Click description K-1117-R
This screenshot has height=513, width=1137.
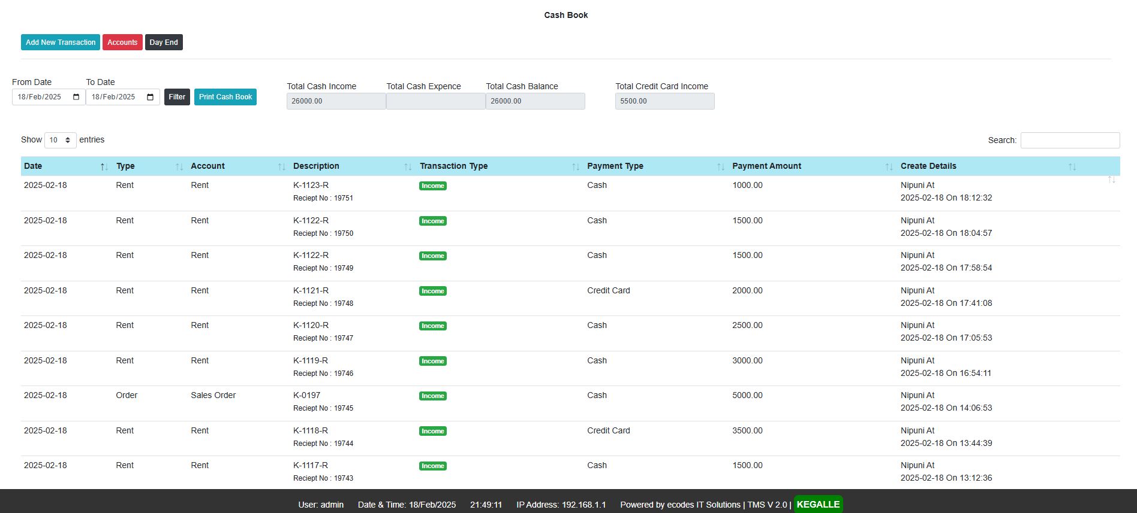pos(311,465)
